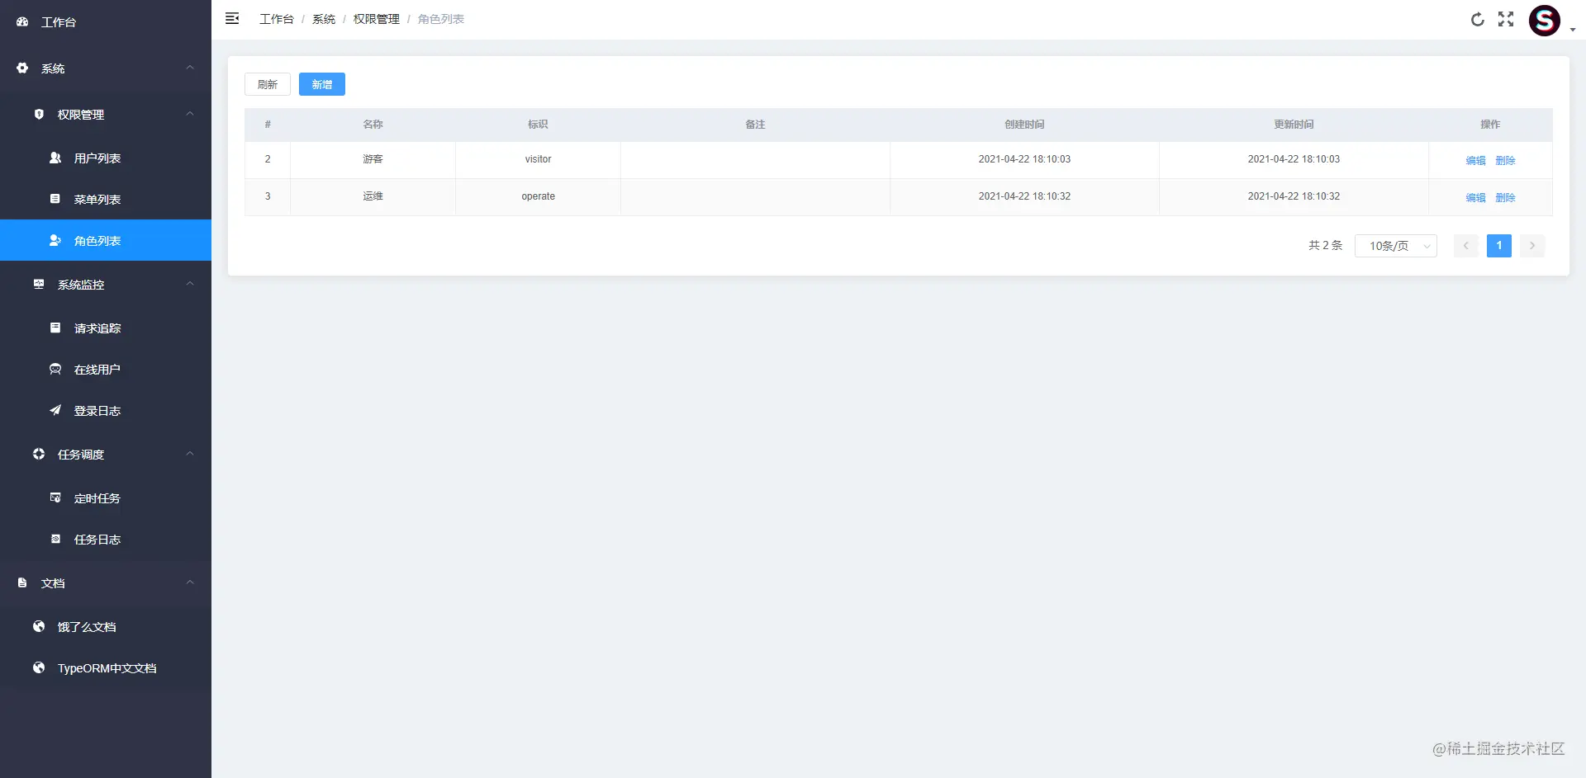
Task: Delete the 游客 visitor role
Action: coord(1505,160)
